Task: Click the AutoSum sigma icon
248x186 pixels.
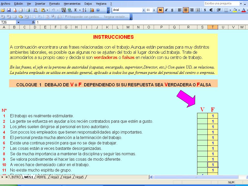Action: pyautogui.click(x=76, y=10)
